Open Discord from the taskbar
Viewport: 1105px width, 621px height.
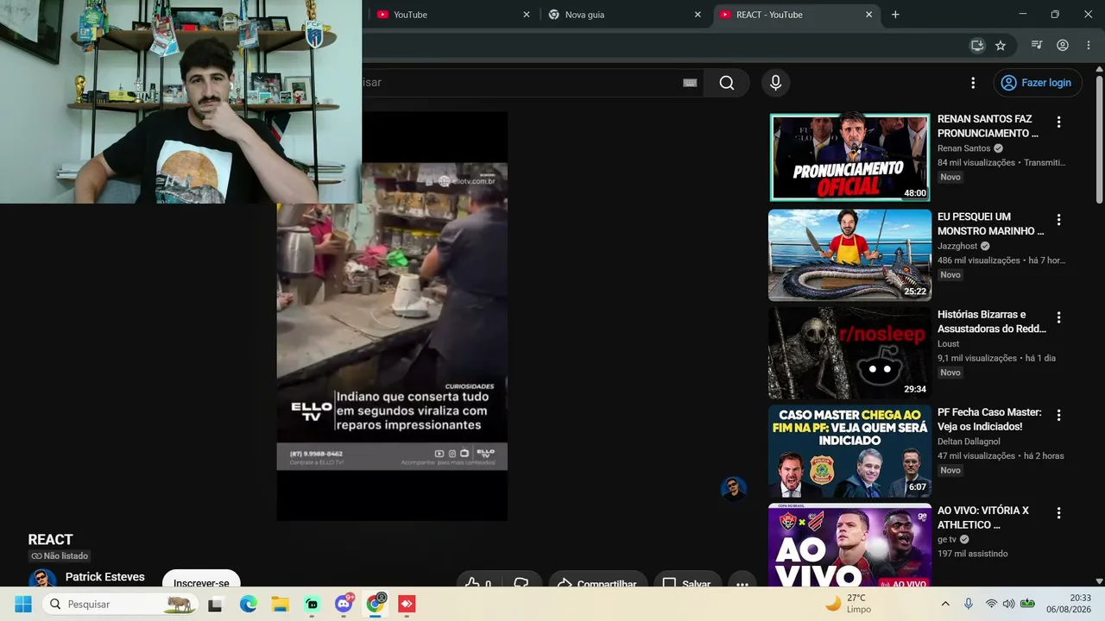344,604
